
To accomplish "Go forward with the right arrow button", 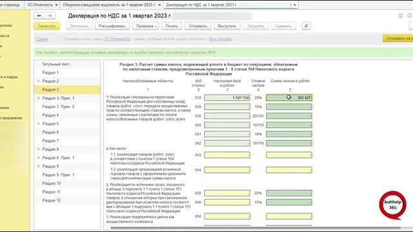I will (x=50, y=15).
